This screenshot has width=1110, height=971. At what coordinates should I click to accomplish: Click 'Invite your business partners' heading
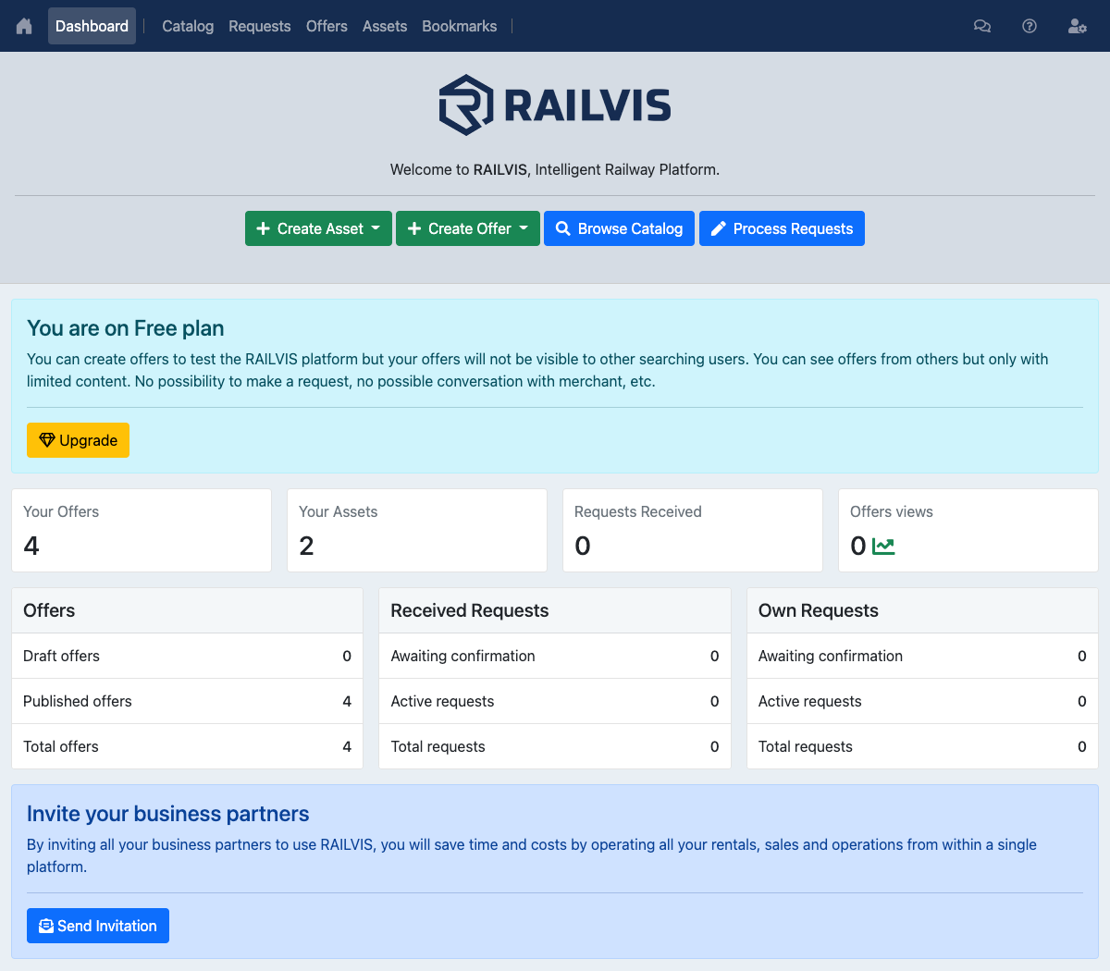(168, 814)
